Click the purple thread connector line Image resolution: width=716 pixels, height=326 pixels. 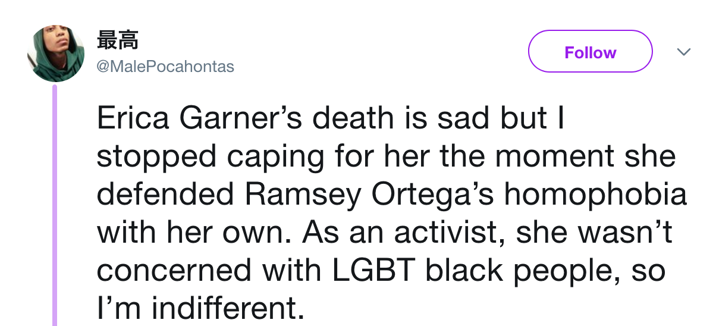pyautogui.click(x=55, y=205)
